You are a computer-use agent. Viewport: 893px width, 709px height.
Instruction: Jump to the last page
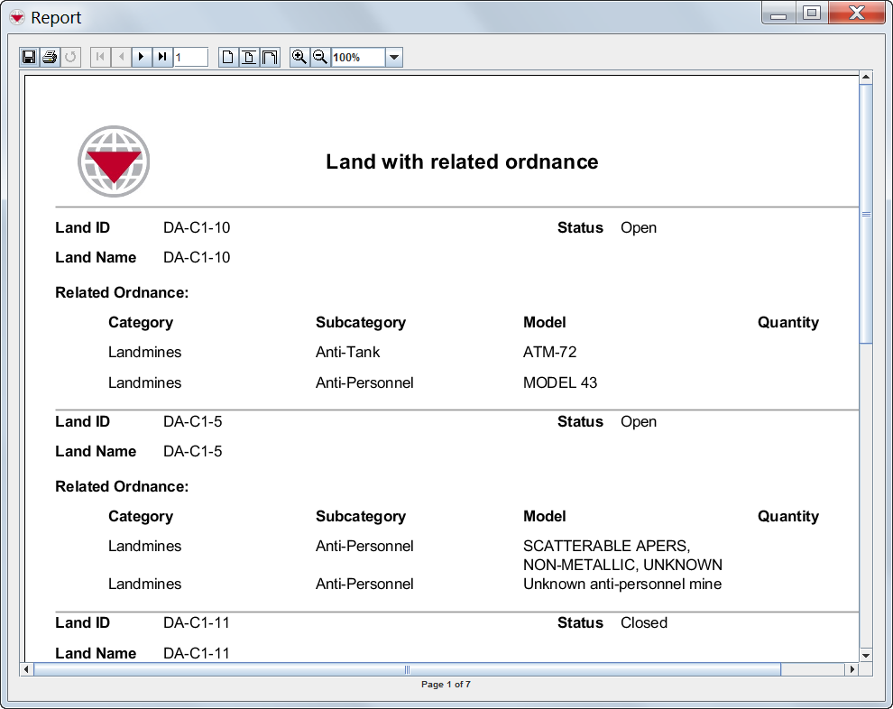(162, 58)
